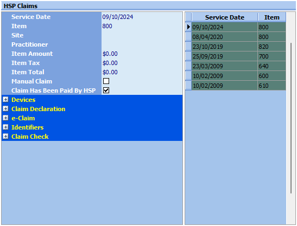The width and height of the screenshot is (297, 226).
Task: Click the Item Amount value field
Action: (142, 54)
